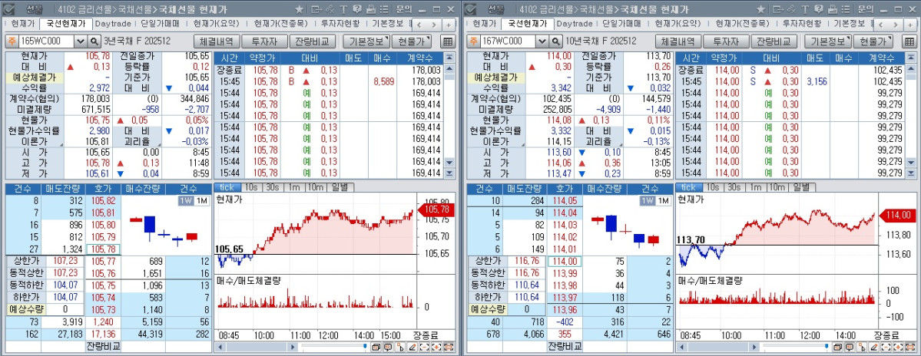Open 현물가 dropdown button in left window
The image size is (921, 356).
tap(411, 41)
